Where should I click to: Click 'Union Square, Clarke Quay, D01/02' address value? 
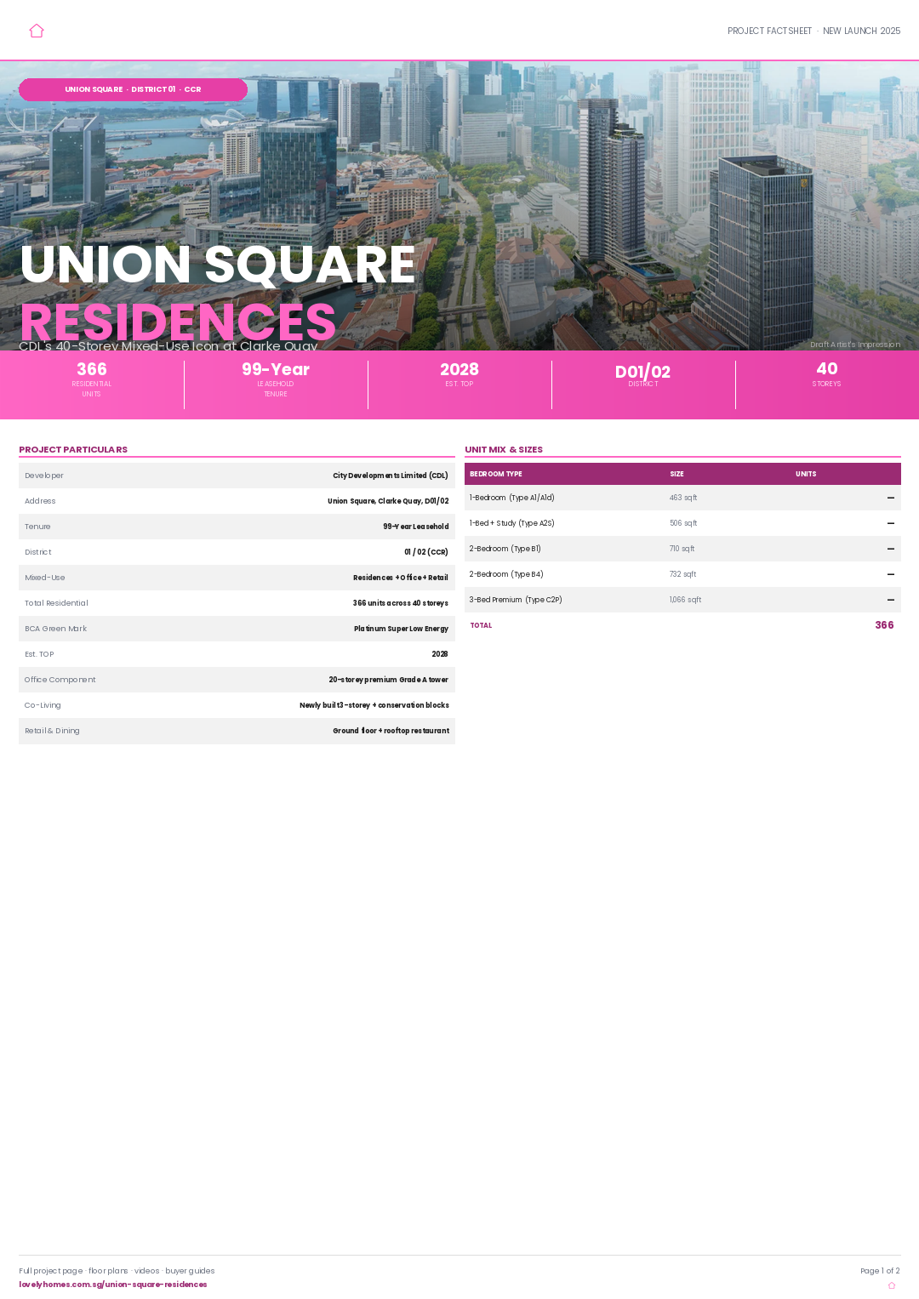[x=388, y=501]
